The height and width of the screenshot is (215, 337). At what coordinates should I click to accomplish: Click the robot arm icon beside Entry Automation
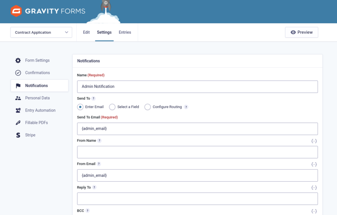coord(18,110)
